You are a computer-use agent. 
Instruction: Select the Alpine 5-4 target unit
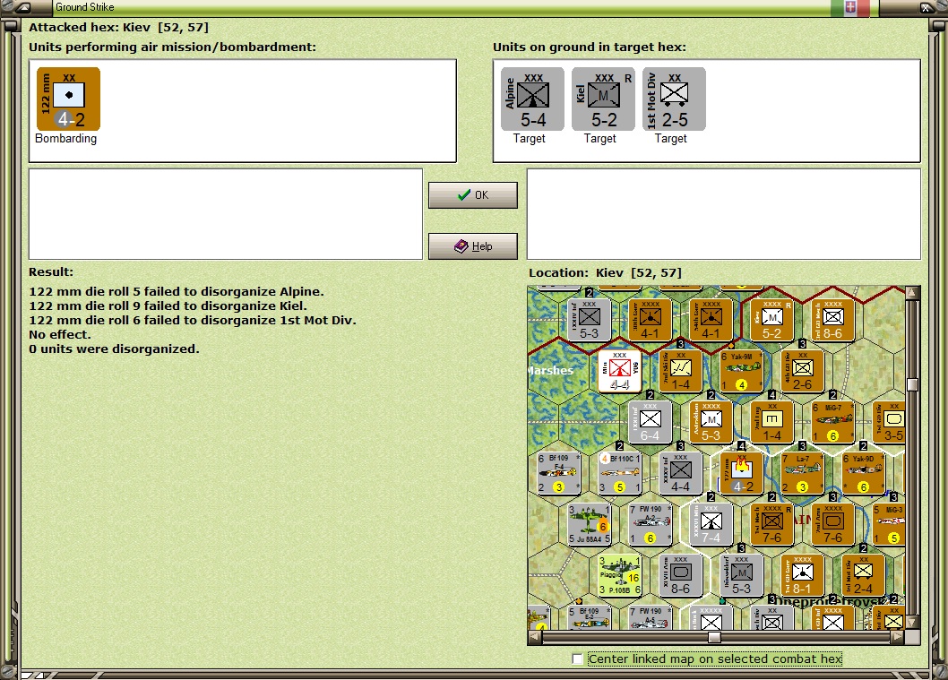tap(532, 99)
